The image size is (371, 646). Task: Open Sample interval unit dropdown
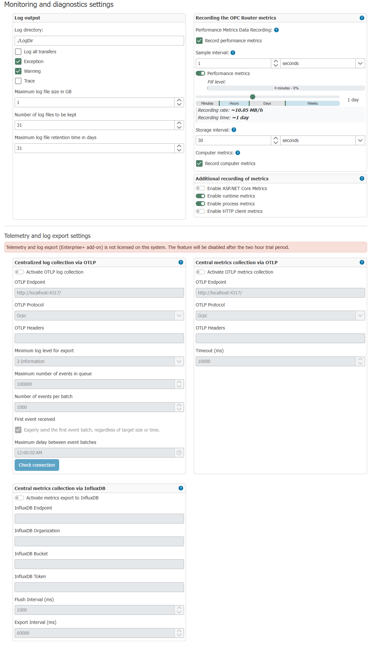pos(360,63)
